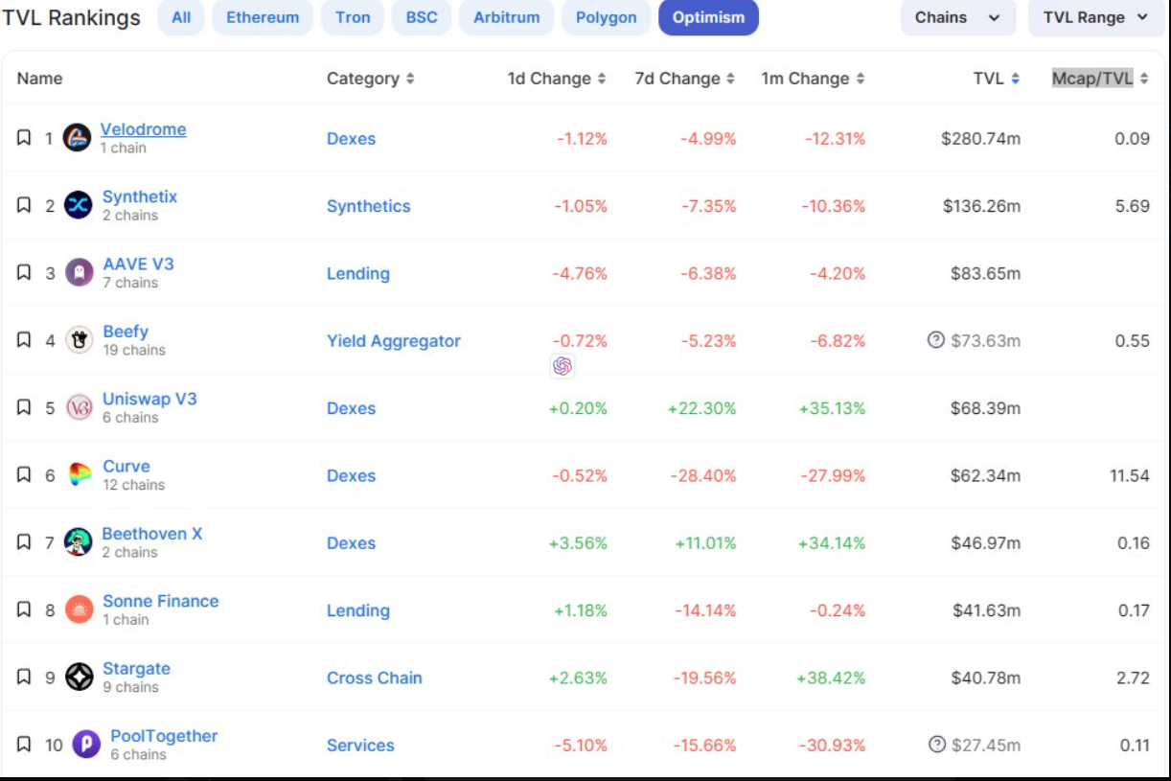
Task: Bookmark the Sonne Finance row
Action: point(24,609)
